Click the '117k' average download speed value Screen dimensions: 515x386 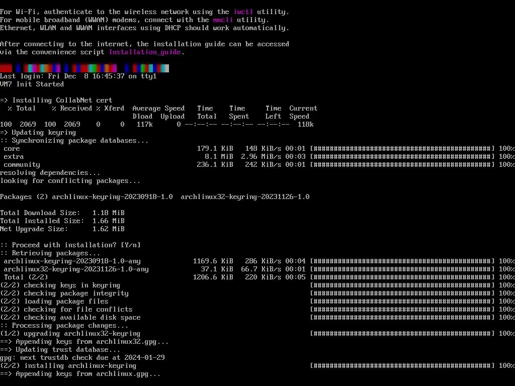pos(144,125)
